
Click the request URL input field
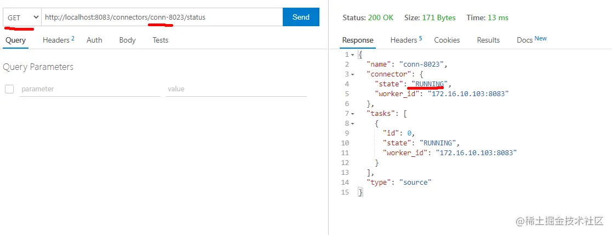162,17
